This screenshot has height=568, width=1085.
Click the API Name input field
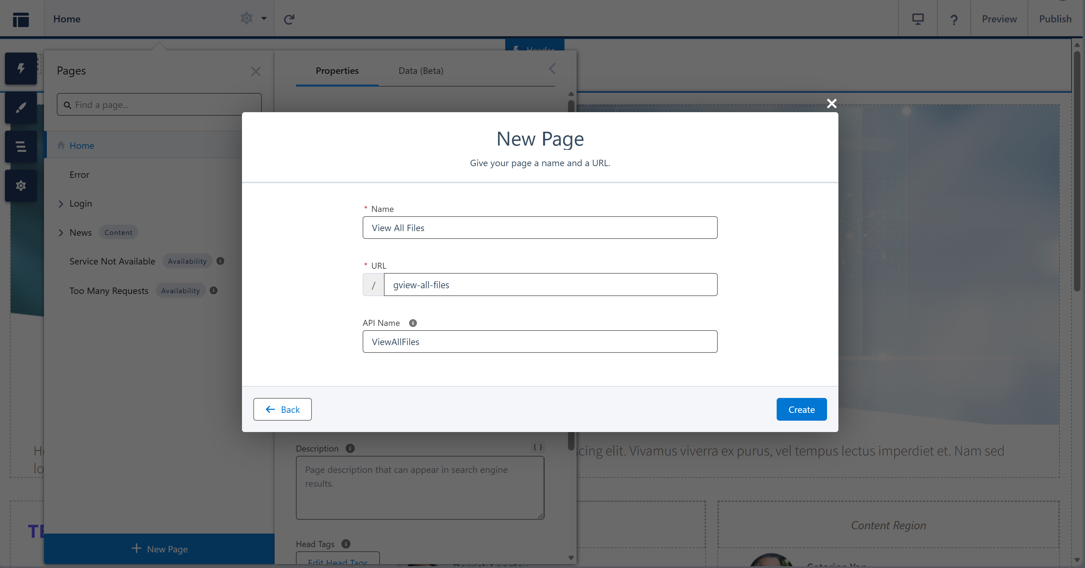[540, 341]
